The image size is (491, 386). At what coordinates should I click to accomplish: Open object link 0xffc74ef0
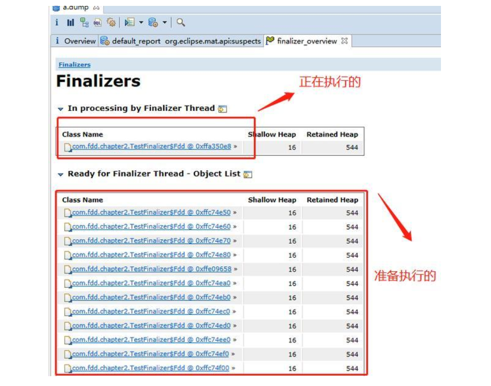151,354
